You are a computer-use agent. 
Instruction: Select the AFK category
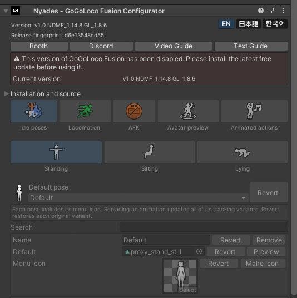point(134,111)
